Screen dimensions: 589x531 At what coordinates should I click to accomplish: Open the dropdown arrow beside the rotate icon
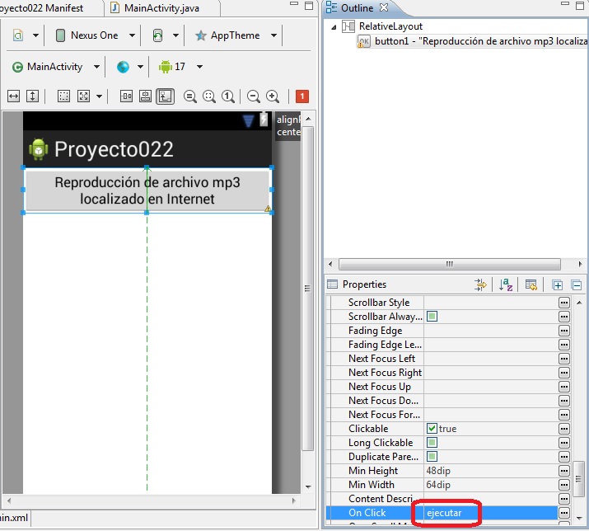pyautogui.click(x=175, y=35)
